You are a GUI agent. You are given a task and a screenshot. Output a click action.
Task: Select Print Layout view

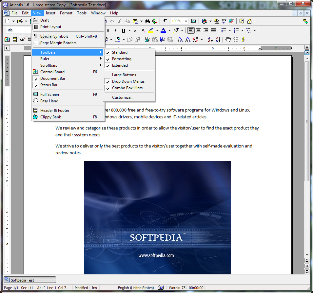68,27
